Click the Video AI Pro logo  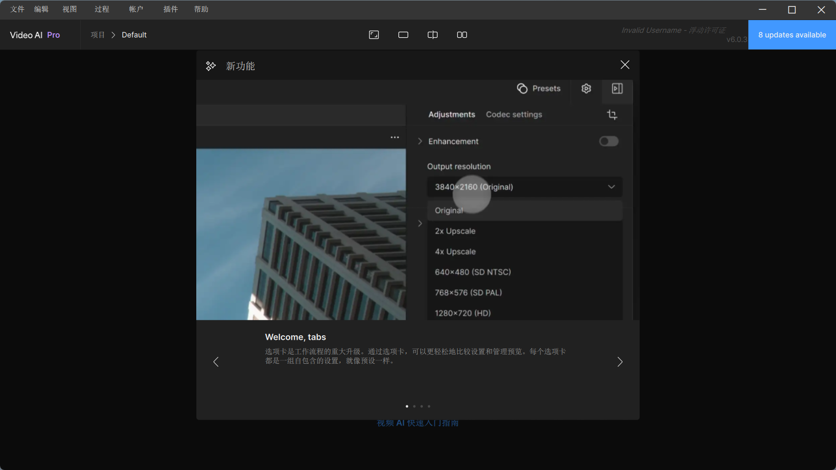pyautogui.click(x=35, y=35)
